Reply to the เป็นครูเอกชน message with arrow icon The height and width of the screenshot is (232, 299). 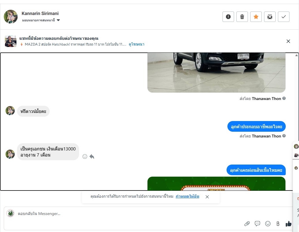[92, 156]
